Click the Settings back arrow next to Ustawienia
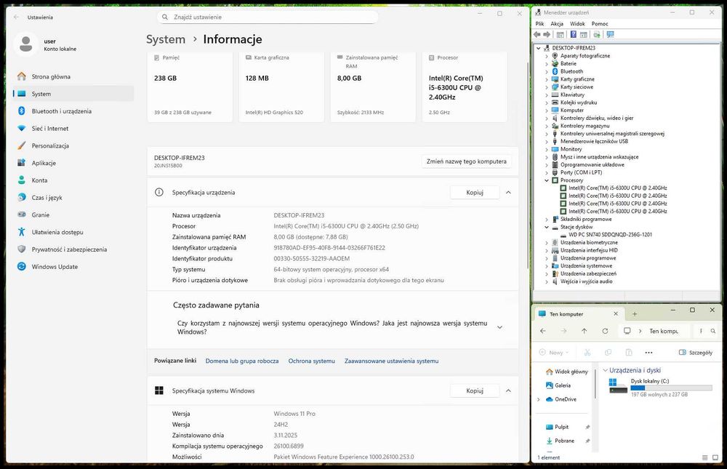Screen dimensions: 727x469 (x=16, y=17)
